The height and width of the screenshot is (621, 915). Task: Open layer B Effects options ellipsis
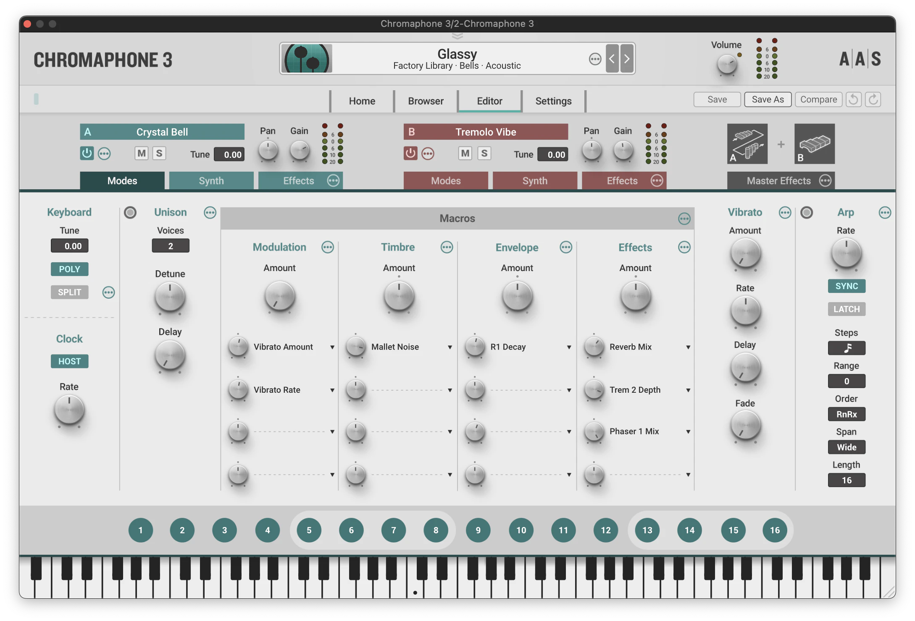[x=657, y=181]
